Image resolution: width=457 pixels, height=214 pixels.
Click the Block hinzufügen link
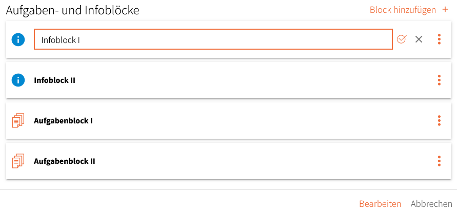[403, 10]
